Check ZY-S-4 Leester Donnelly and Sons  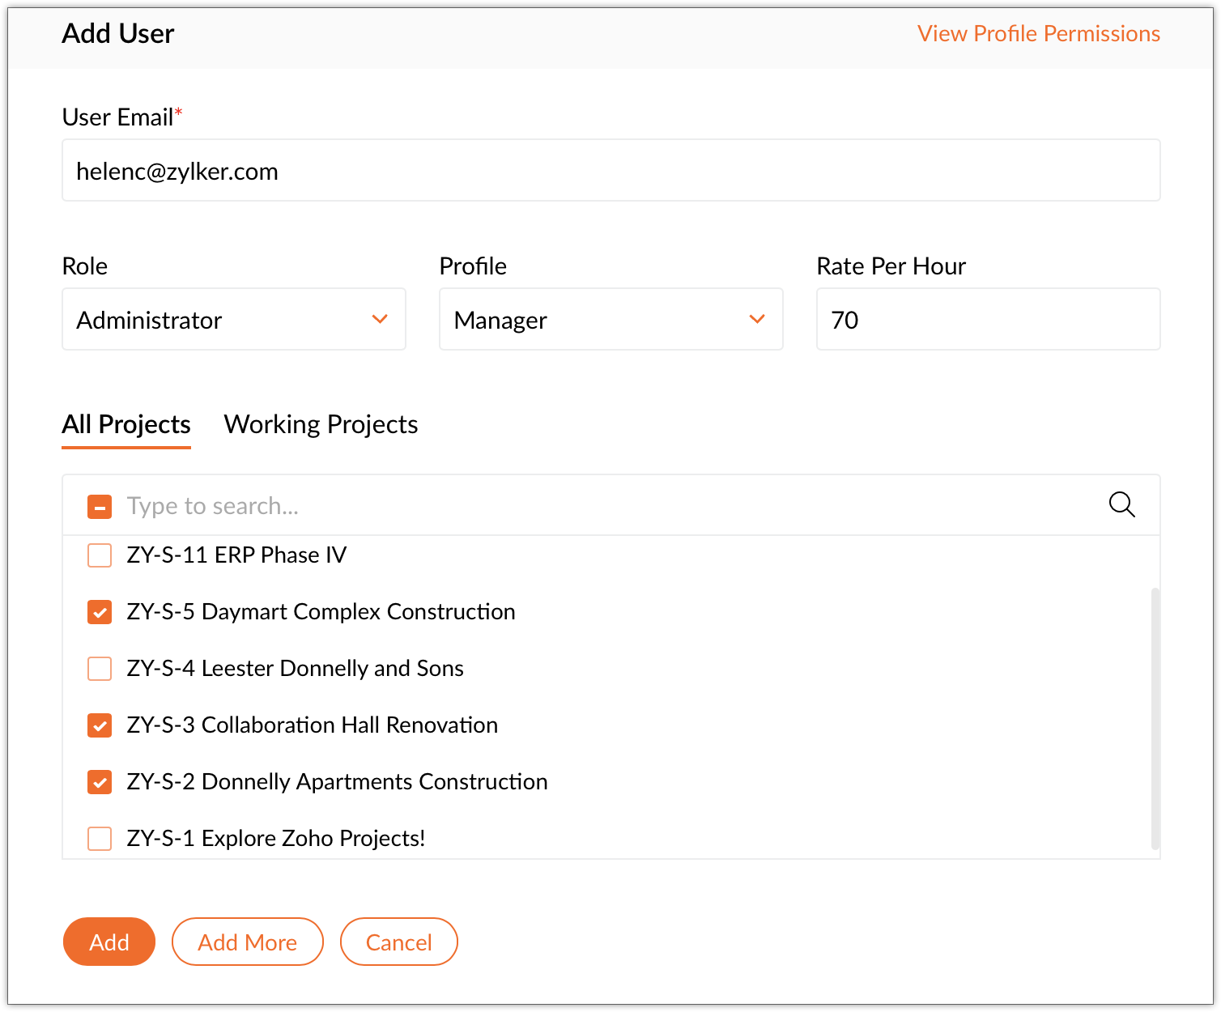click(x=100, y=669)
